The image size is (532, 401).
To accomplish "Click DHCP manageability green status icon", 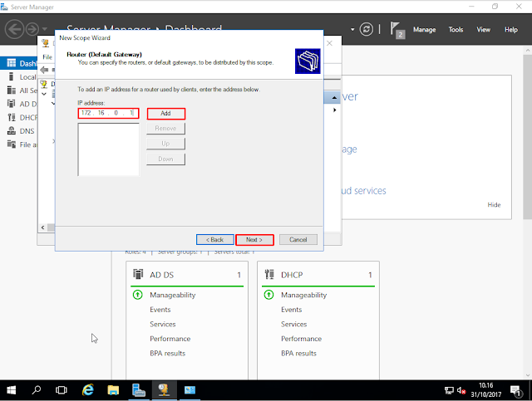I will [268, 295].
